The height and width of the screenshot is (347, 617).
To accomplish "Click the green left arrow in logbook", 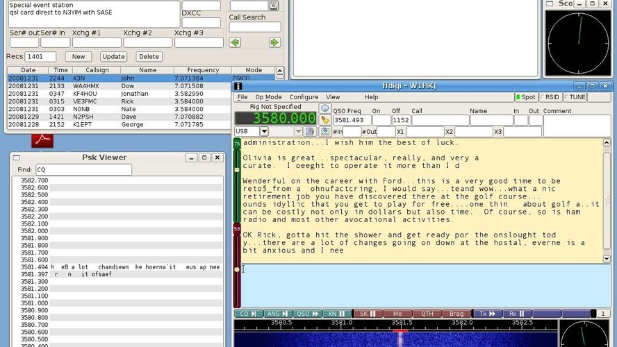I will point(235,42).
